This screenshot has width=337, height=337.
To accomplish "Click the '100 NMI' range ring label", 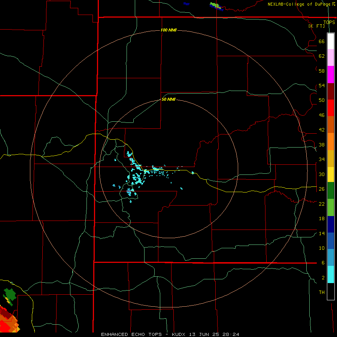I will [168, 30].
